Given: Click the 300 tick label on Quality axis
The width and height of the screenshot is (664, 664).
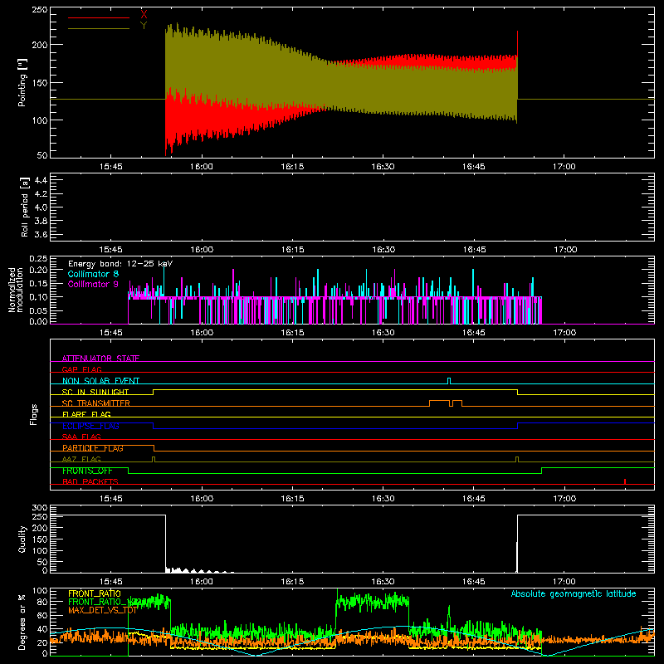Looking at the screenshot, I should [40, 507].
